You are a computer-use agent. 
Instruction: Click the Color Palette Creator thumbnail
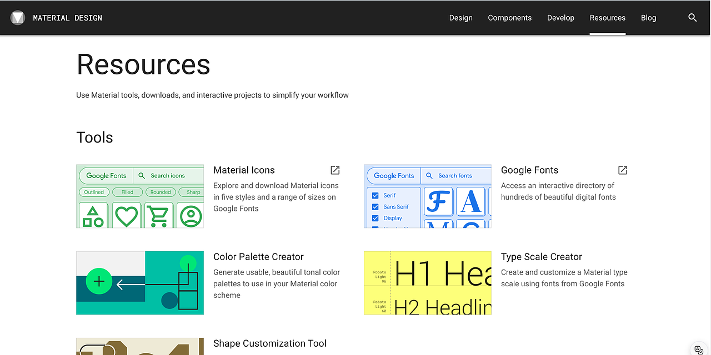pos(140,283)
